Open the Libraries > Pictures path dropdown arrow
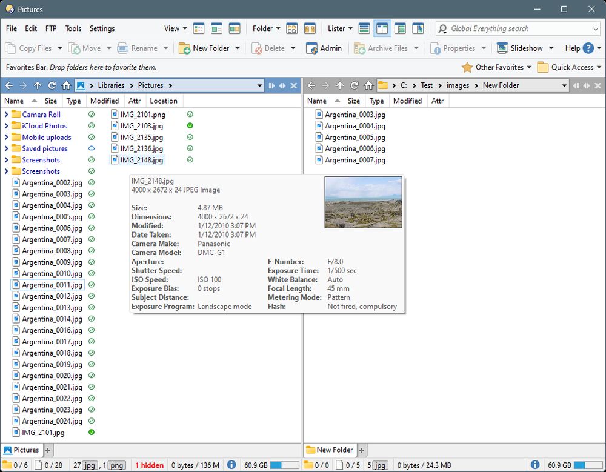 point(260,85)
